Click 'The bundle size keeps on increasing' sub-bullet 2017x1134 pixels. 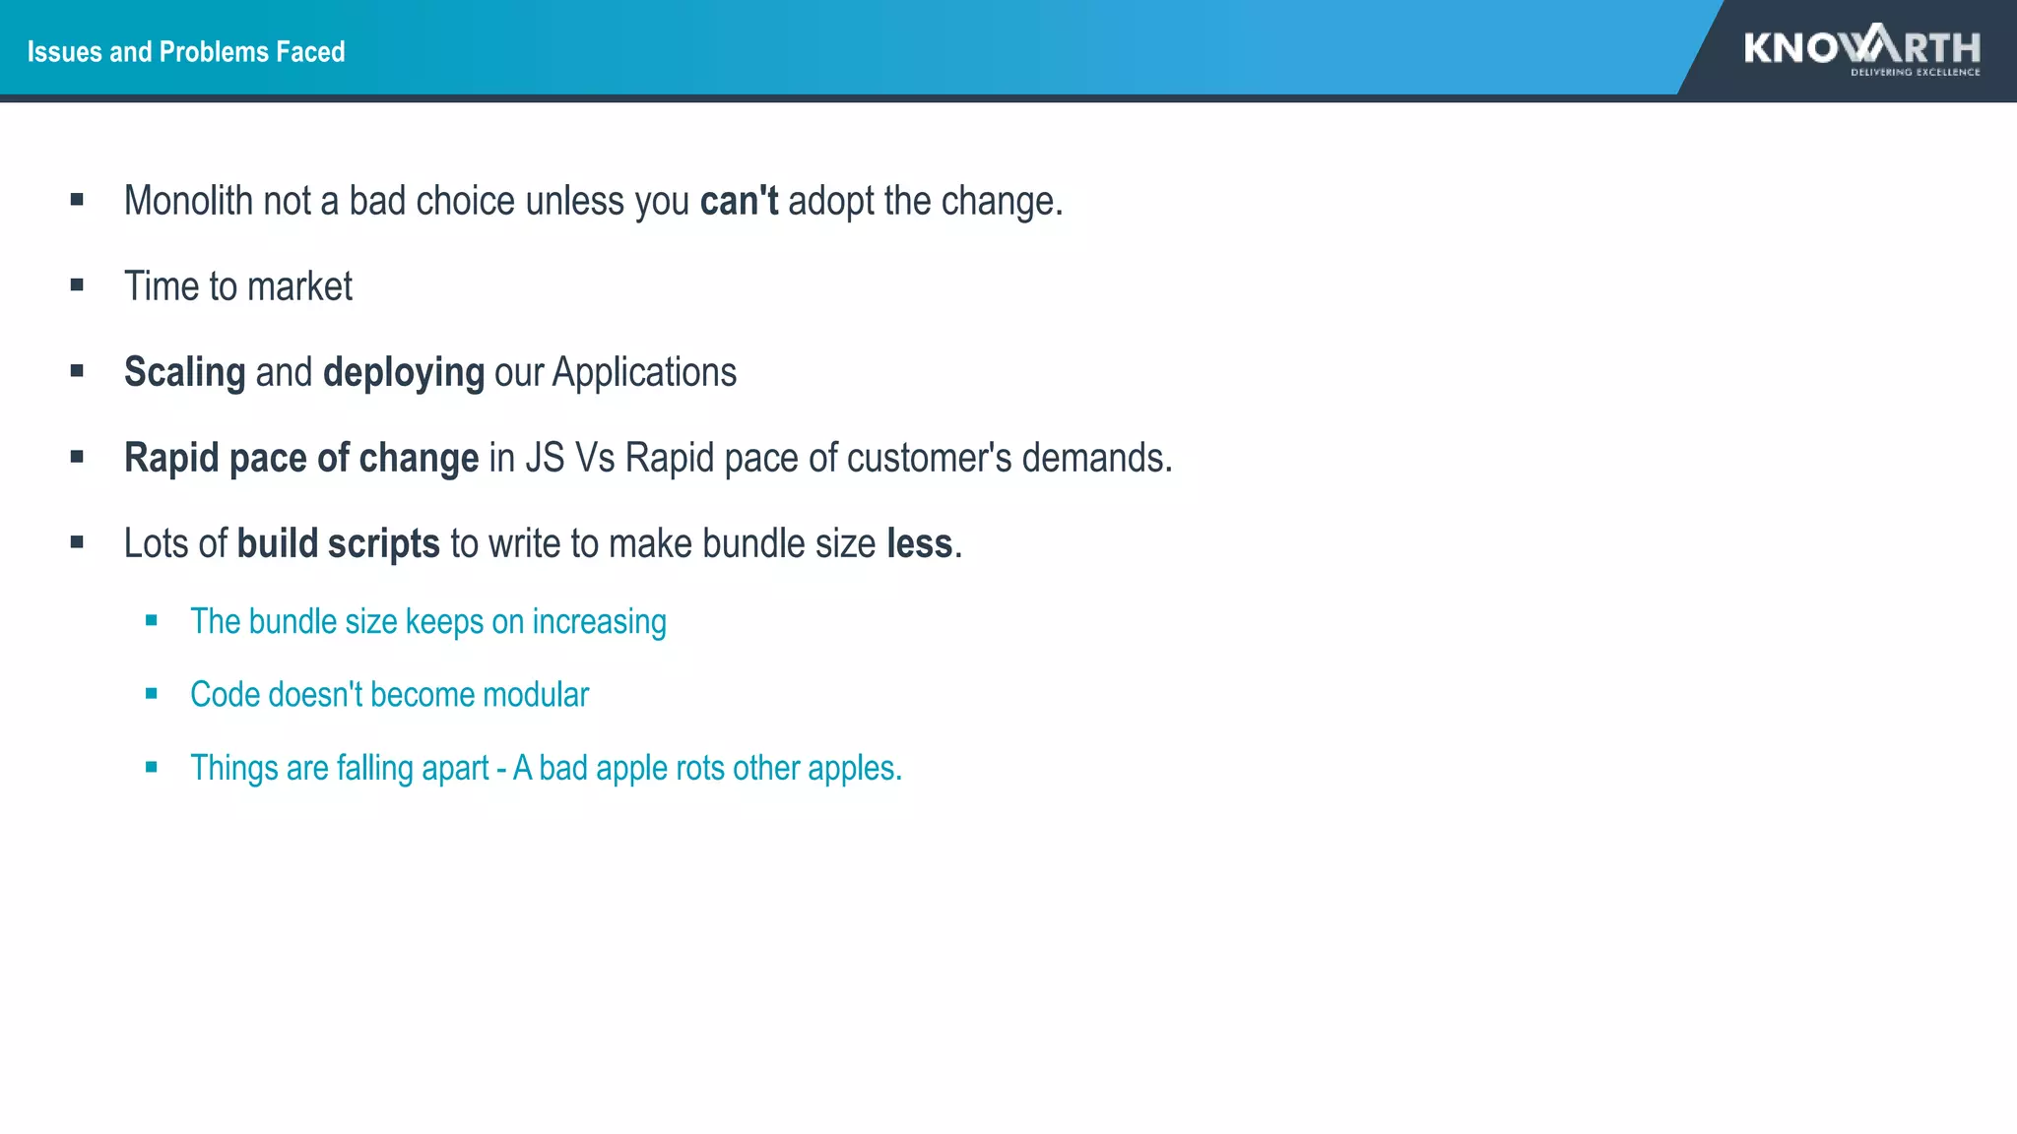click(x=427, y=622)
